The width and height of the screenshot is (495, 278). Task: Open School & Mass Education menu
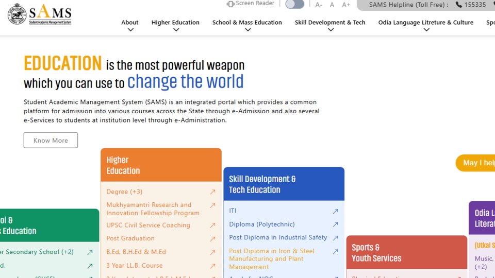tap(247, 22)
